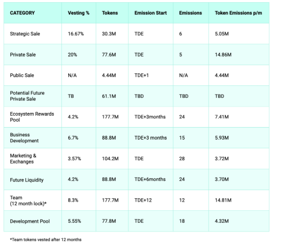Click the team tokens vested footnote
Image resolution: width=282 pixels, height=243 pixels.
click(45, 239)
